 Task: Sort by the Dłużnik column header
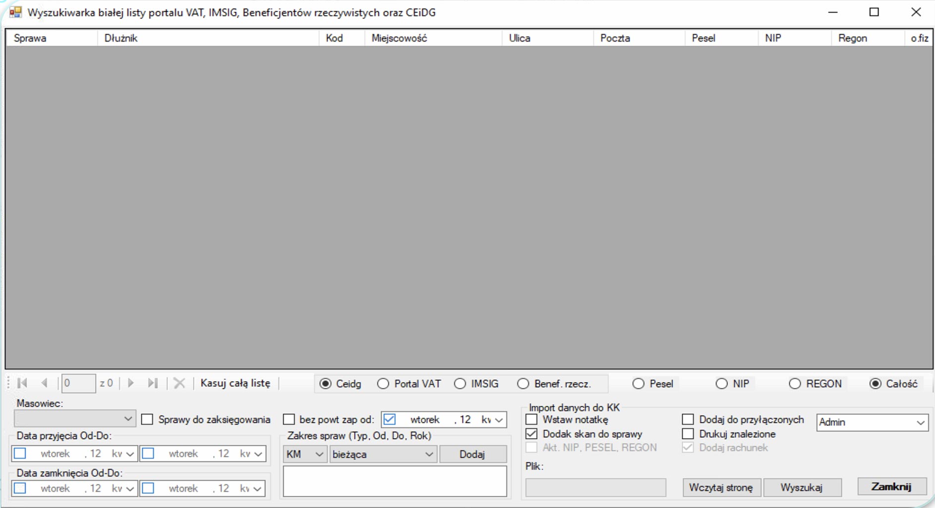tap(208, 38)
